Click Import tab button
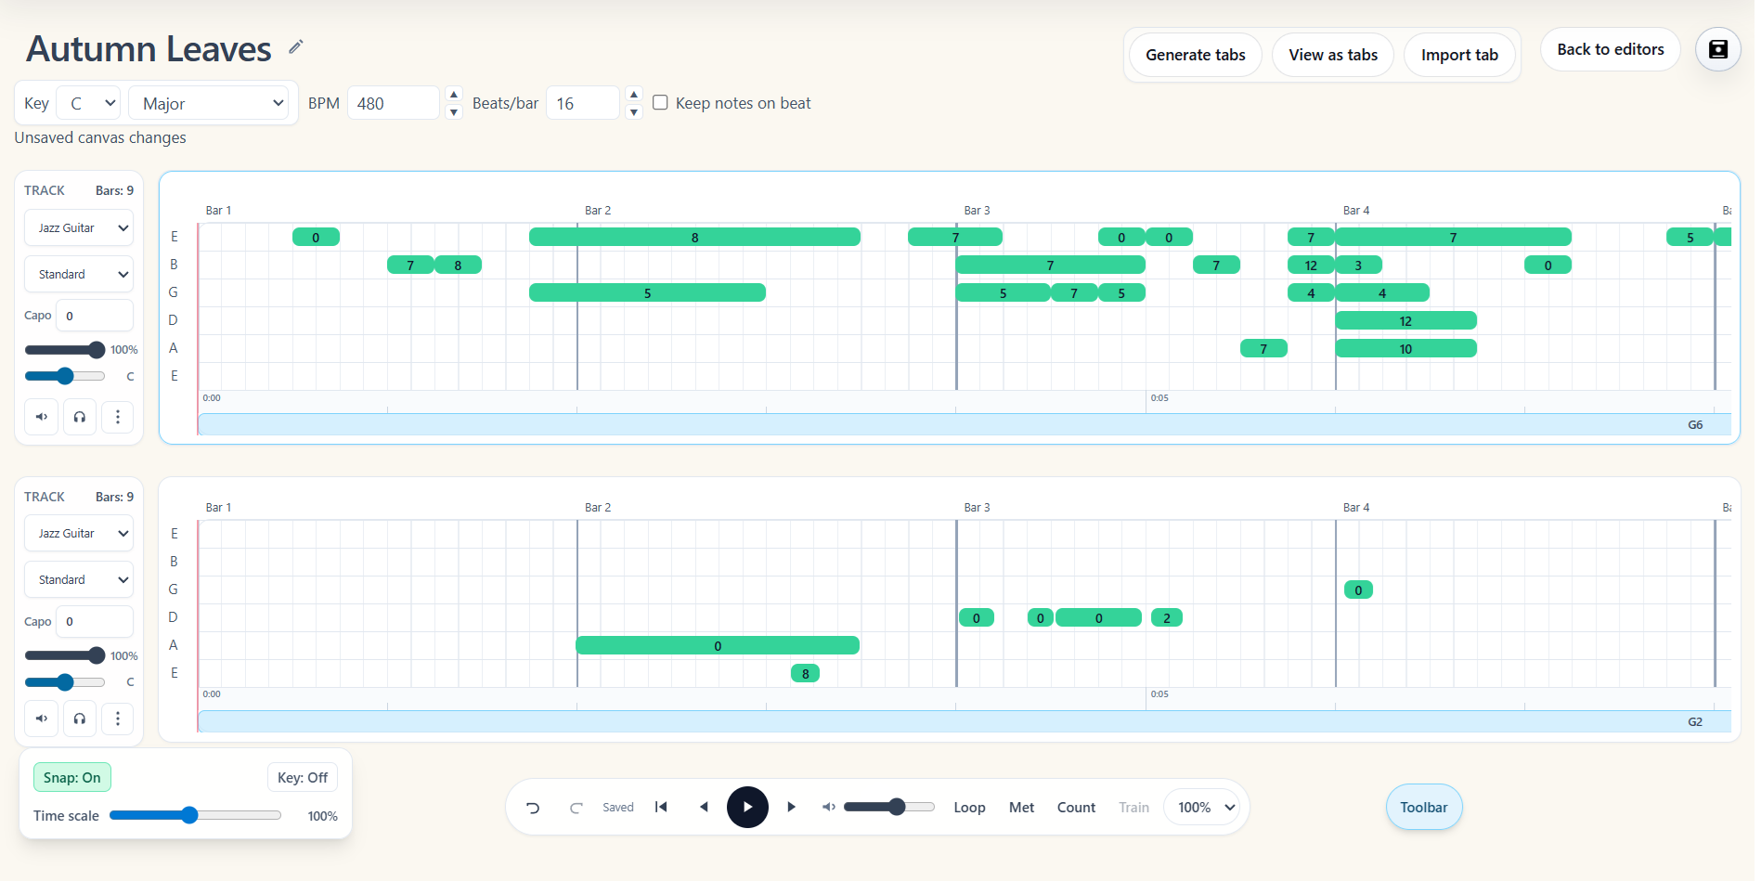 1459,55
